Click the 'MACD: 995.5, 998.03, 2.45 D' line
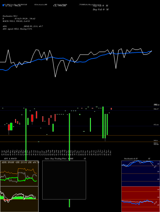 click(x=16, y=21)
